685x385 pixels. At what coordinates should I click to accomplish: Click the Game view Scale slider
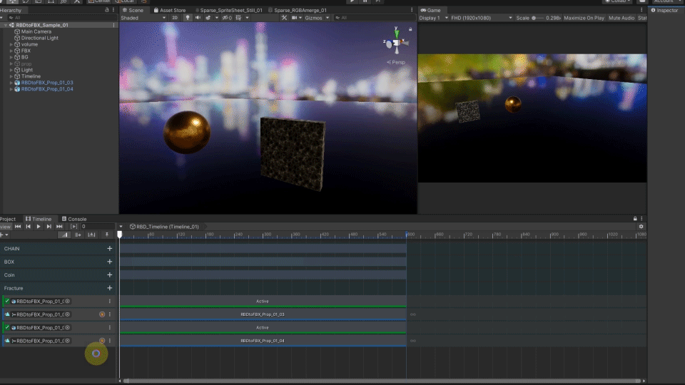[538, 18]
